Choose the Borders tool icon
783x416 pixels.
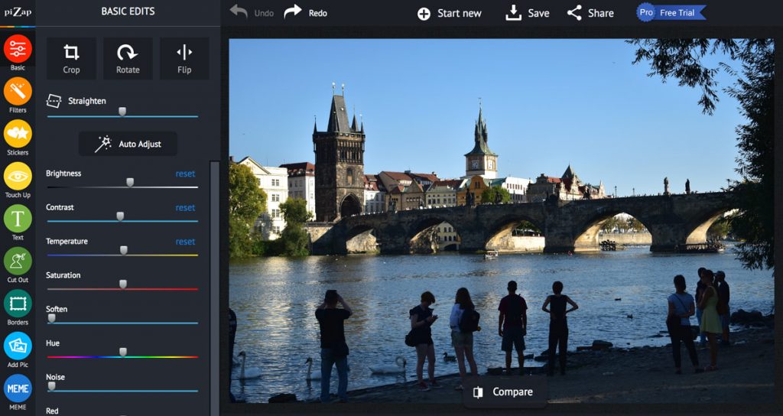click(x=18, y=304)
